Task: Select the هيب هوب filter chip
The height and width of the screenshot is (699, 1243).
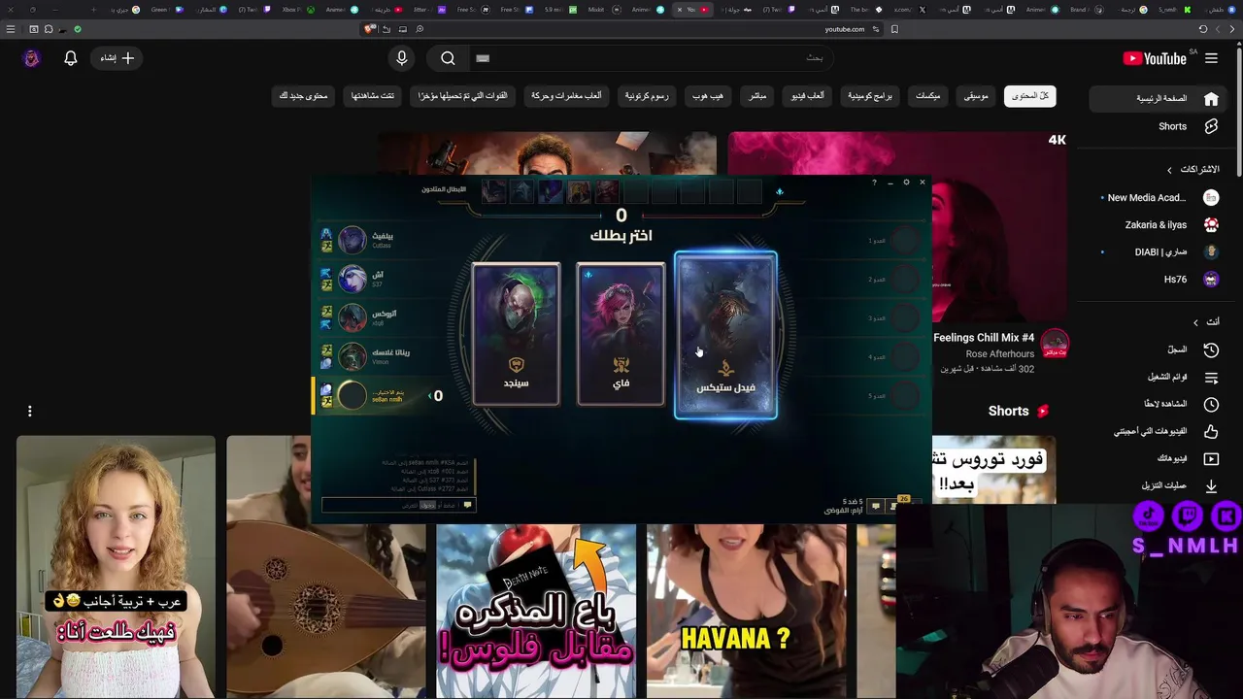Action: (x=707, y=96)
